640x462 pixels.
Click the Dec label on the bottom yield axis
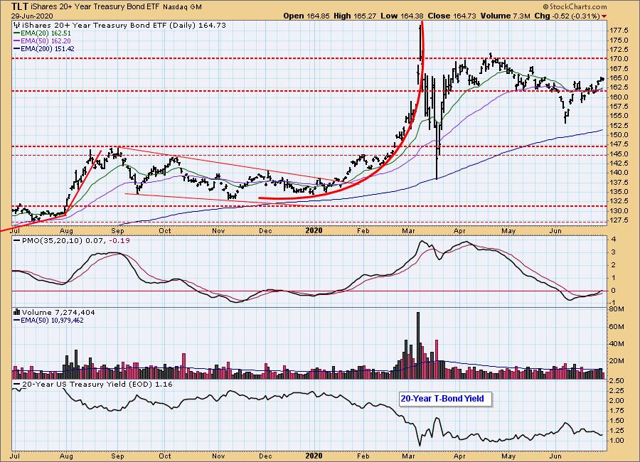[x=266, y=456]
